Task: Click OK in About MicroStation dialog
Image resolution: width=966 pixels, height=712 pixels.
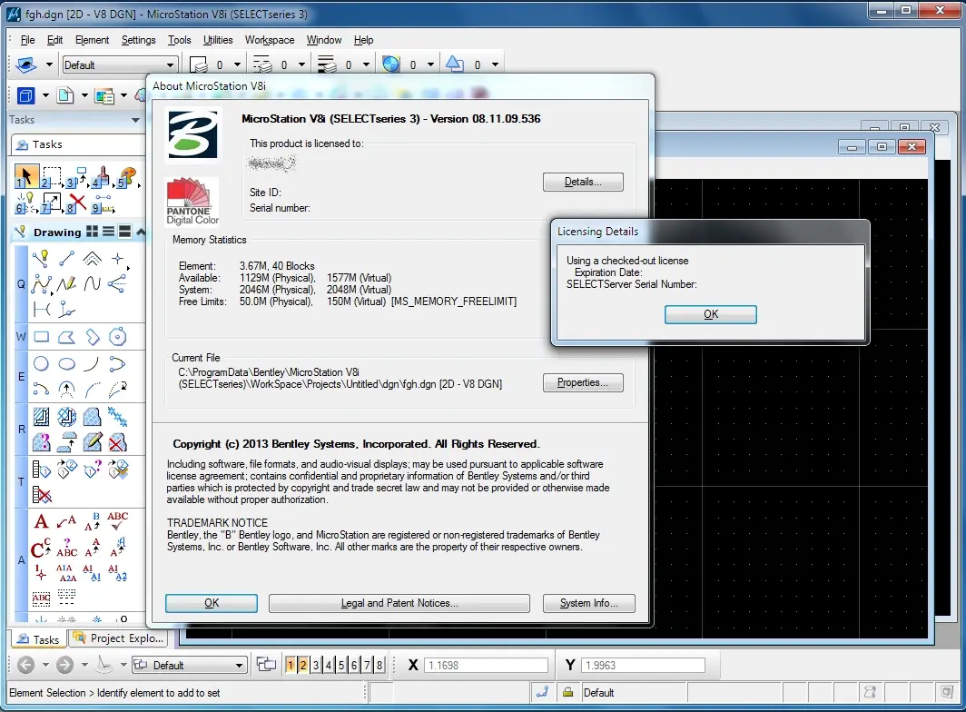Action: [212, 603]
